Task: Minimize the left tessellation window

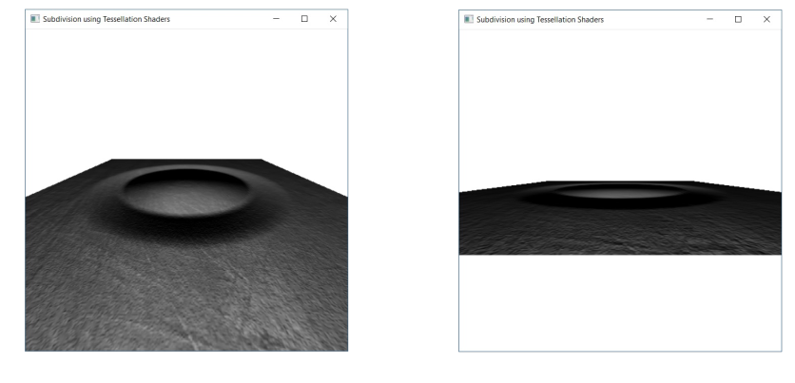Action: click(x=276, y=19)
